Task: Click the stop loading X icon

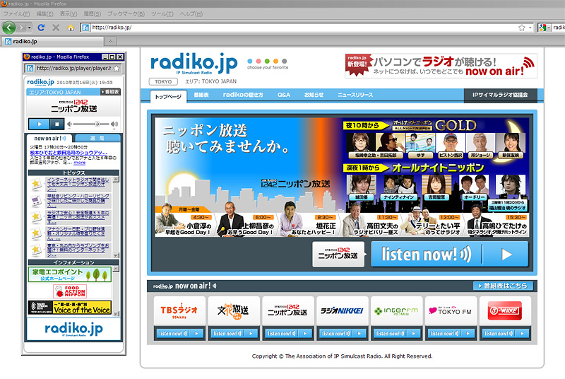Action: (x=56, y=28)
